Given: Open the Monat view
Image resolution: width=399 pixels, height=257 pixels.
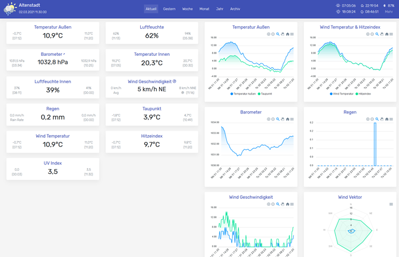Looking at the screenshot, I should 204,9.
